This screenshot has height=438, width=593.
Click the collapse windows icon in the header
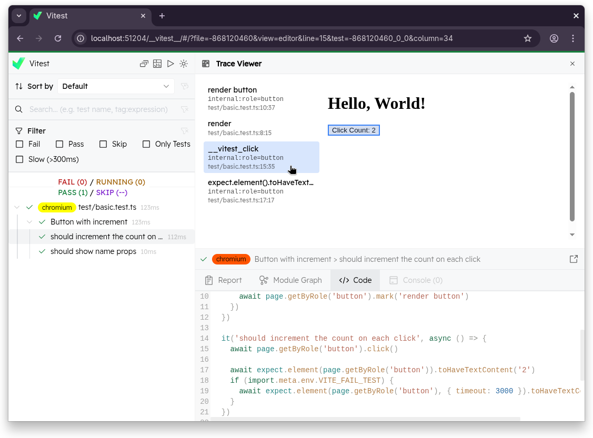144,63
